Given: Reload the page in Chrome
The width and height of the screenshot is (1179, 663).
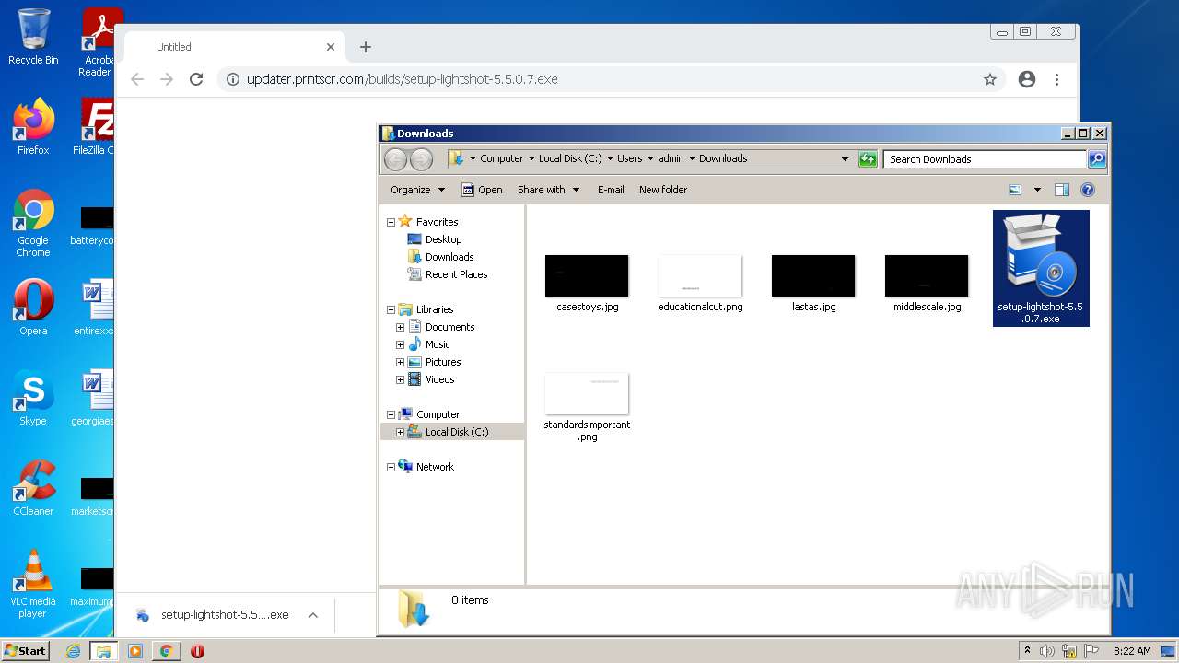Looking at the screenshot, I should [x=196, y=79].
